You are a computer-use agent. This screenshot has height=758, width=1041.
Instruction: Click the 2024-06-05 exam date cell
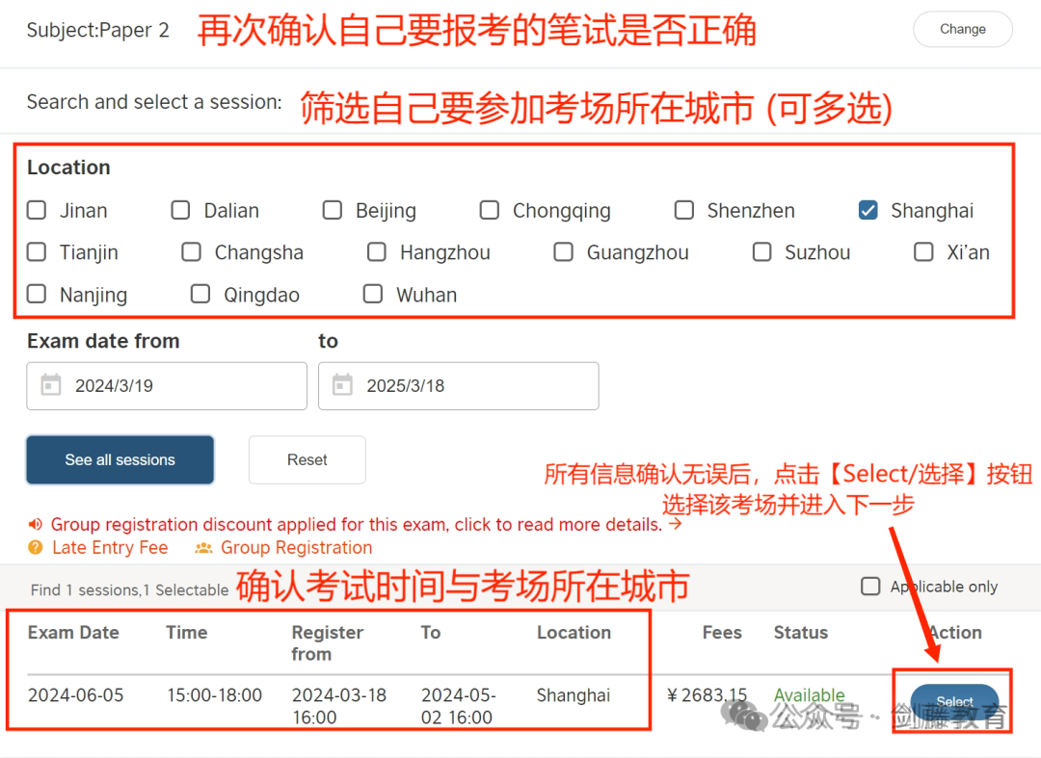pyautogui.click(x=76, y=695)
